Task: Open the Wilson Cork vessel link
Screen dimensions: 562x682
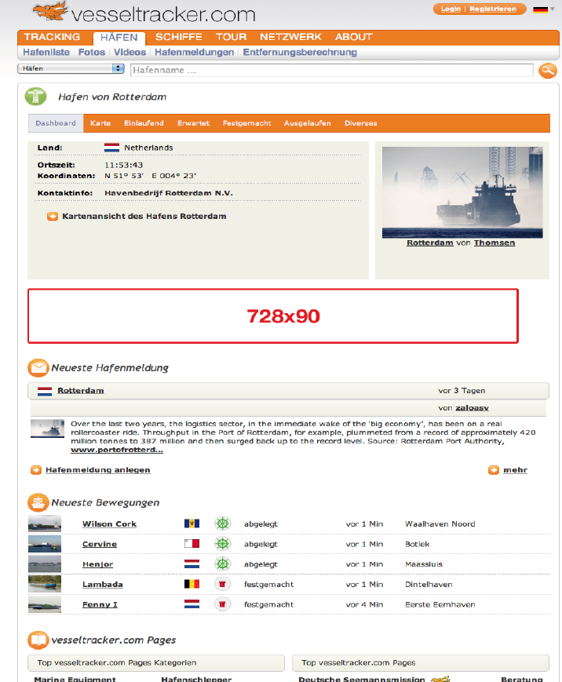Action: click(x=110, y=524)
